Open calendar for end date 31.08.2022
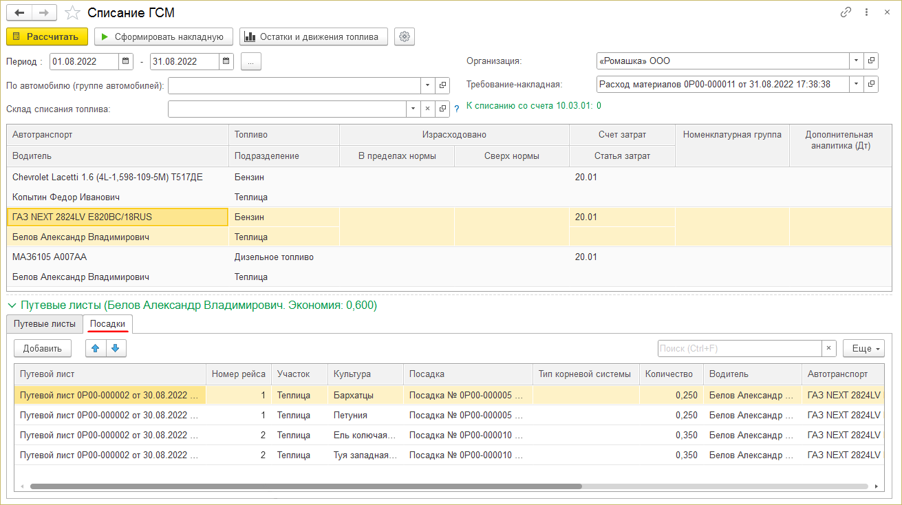This screenshot has width=902, height=505. [x=226, y=61]
